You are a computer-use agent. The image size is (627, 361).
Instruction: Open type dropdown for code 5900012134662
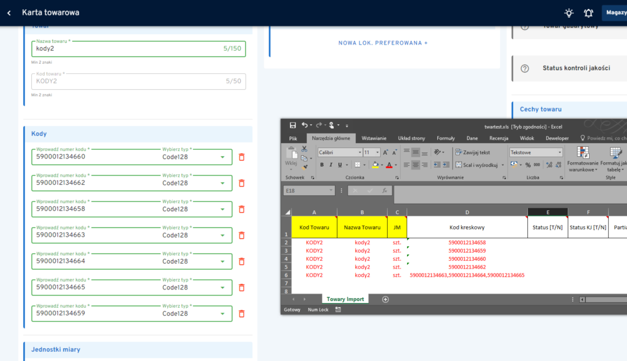point(222,184)
